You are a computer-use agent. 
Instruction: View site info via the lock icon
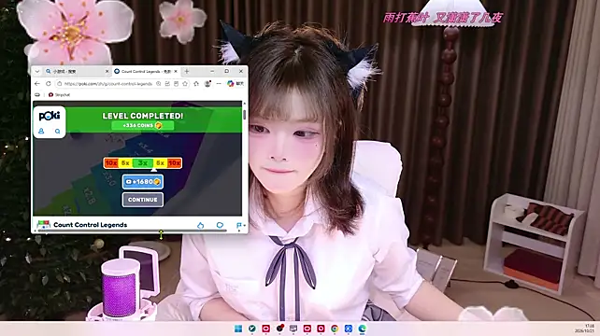(x=59, y=84)
